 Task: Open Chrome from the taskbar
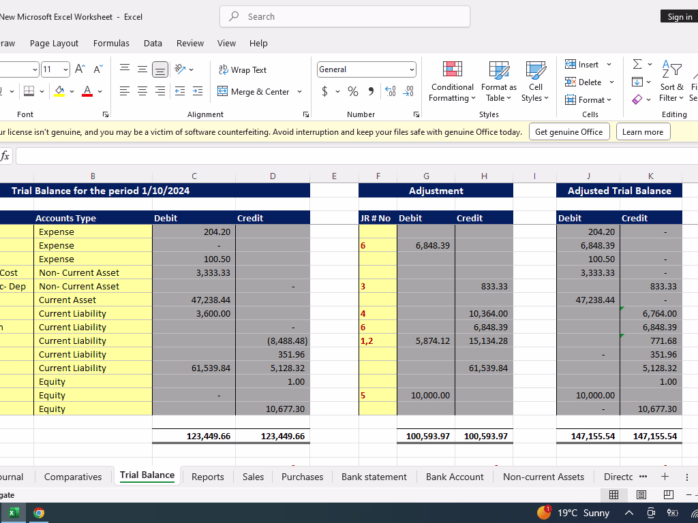pyautogui.click(x=39, y=513)
